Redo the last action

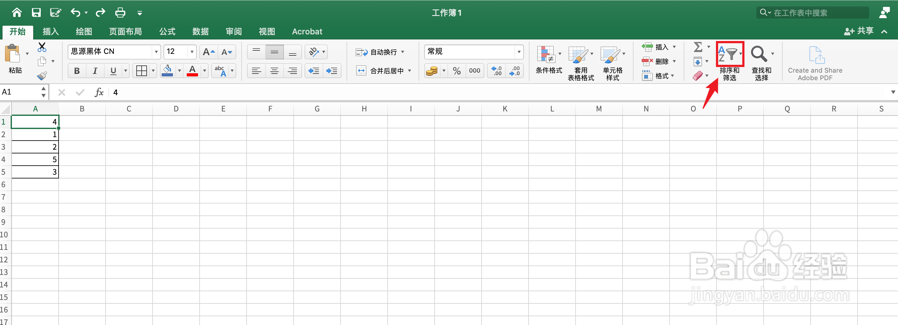(100, 13)
